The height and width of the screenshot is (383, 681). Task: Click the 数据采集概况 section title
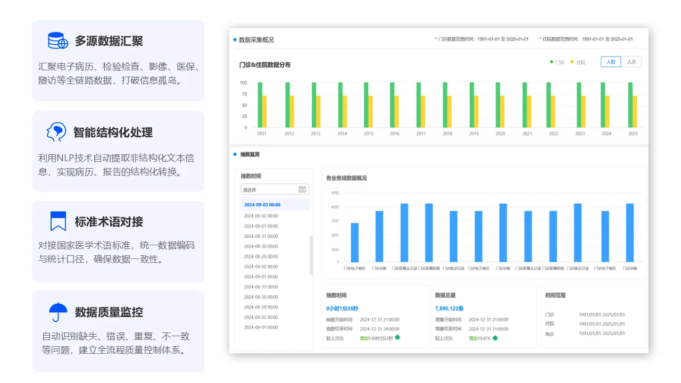coord(256,40)
